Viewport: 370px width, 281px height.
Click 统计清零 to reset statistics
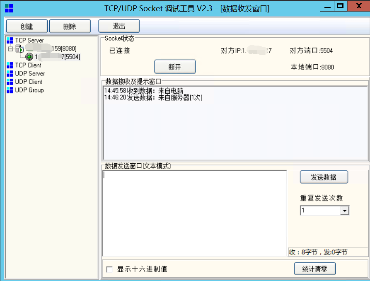tap(315, 269)
